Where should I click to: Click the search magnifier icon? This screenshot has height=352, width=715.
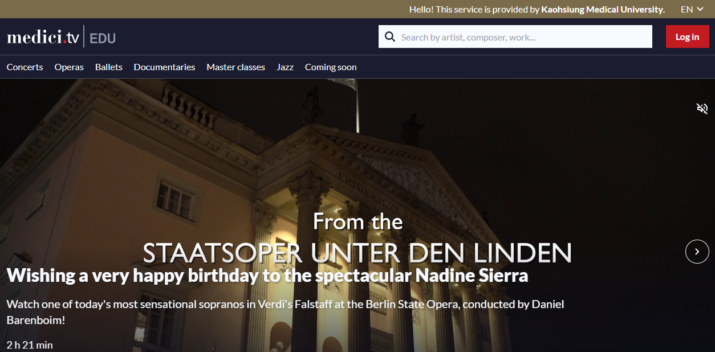point(390,37)
